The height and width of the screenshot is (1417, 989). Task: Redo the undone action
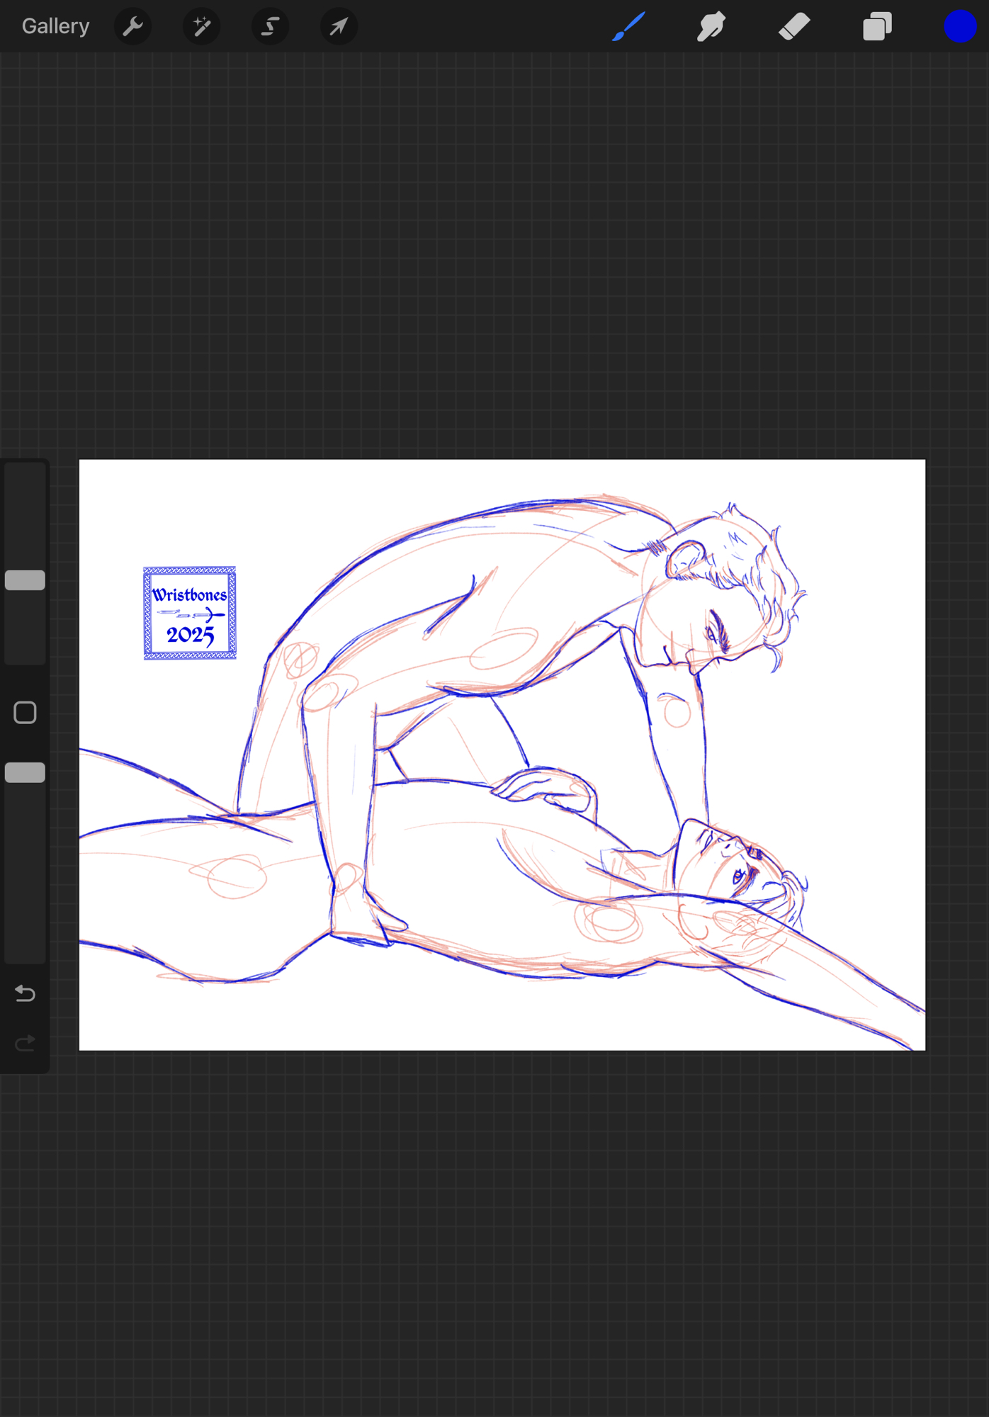click(x=25, y=1043)
